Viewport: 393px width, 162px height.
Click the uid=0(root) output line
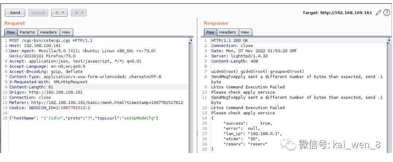pos(257,71)
